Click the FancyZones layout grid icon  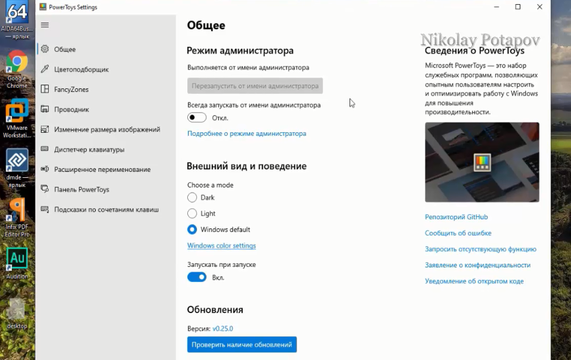coord(45,89)
